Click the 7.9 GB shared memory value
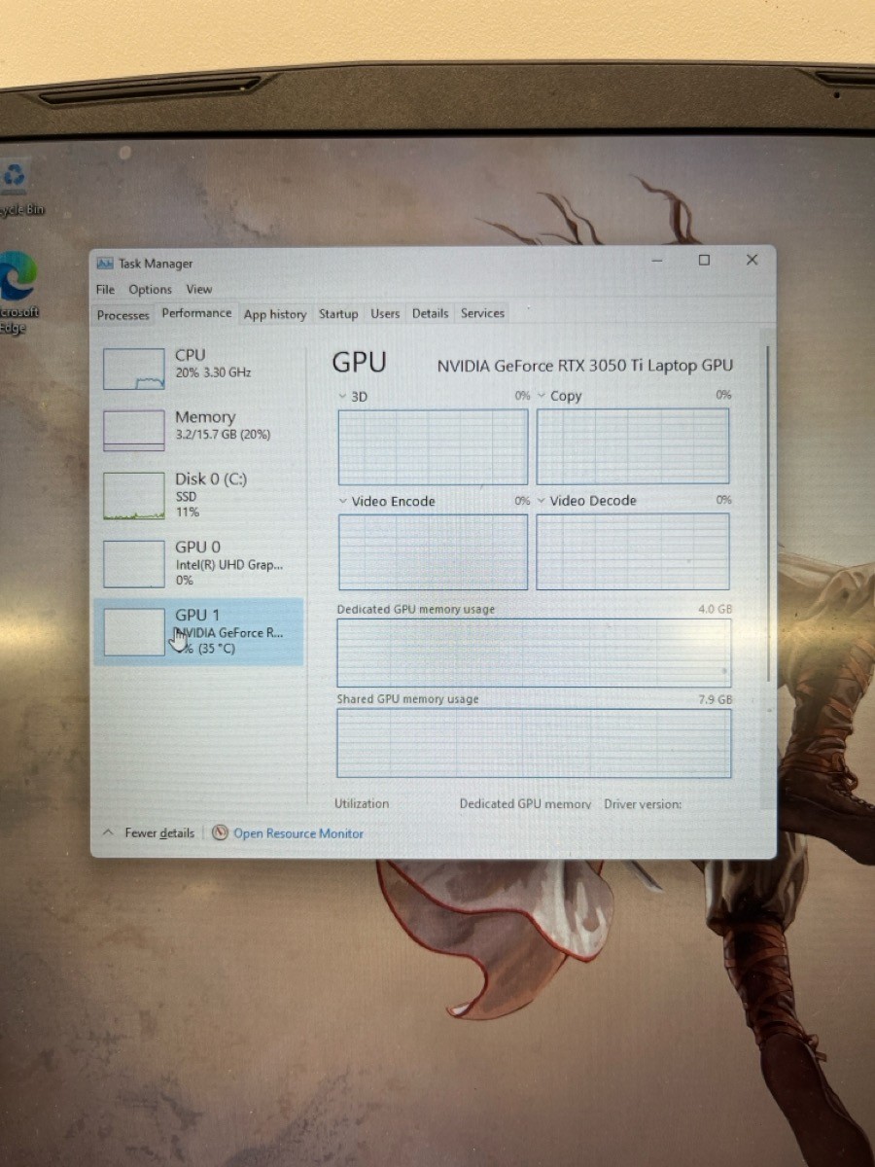 point(715,699)
